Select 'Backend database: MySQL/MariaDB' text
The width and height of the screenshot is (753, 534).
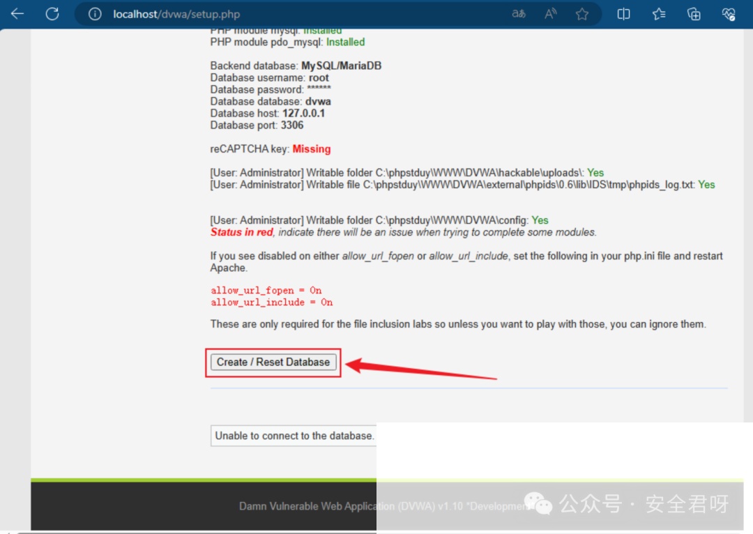(296, 66)
